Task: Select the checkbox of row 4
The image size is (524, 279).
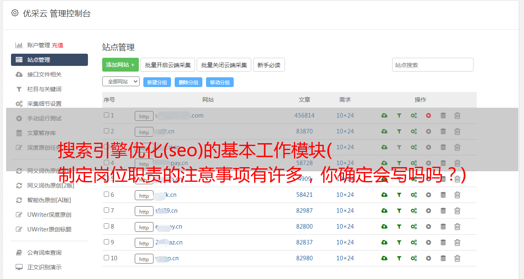Action: pos(106,163)
